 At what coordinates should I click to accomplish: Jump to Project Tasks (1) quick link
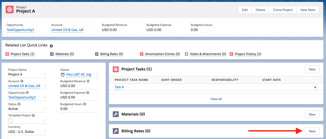23,54
